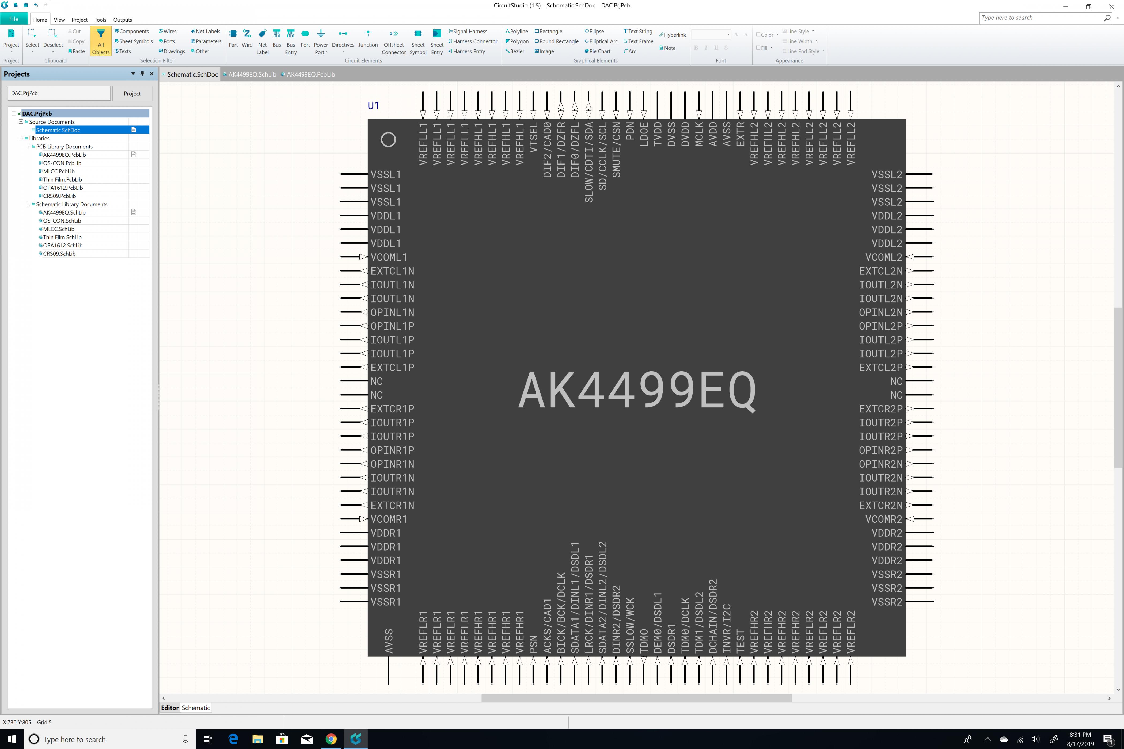Select the Bus Entry tool
Screen dimensions: 1124x749
coord(291,42)
